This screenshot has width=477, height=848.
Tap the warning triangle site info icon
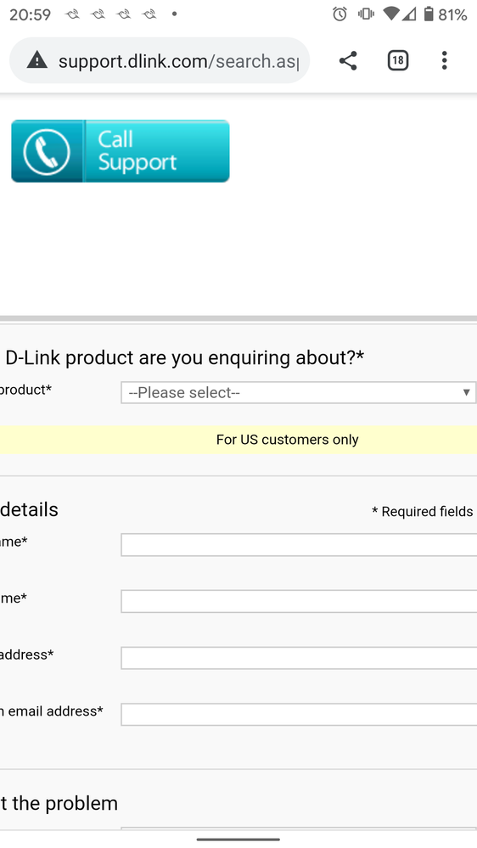(x=36, y=60)
